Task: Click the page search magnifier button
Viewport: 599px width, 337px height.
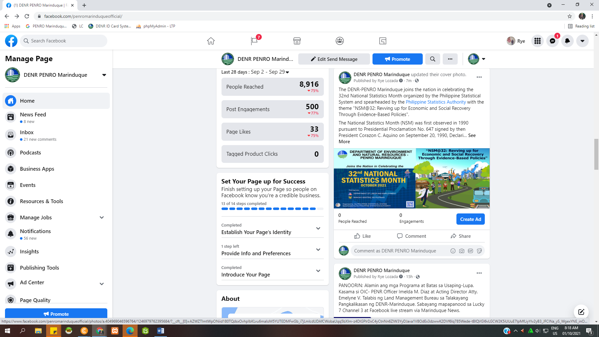Action: (x=432, y=59)
